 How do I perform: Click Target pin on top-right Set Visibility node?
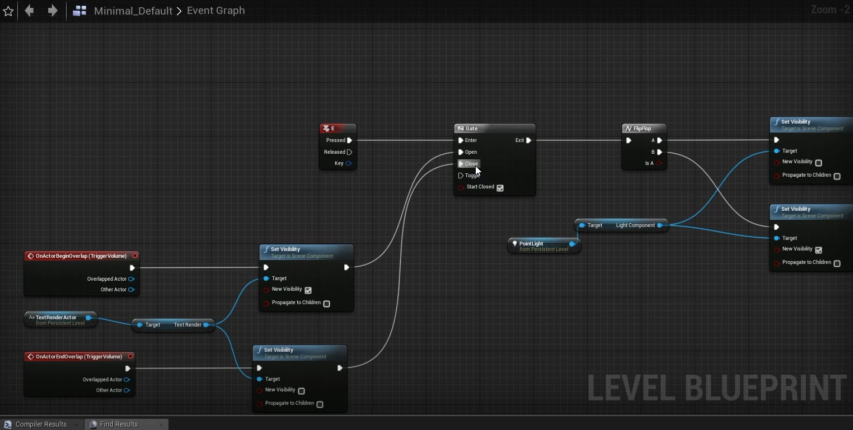[777, 151]
